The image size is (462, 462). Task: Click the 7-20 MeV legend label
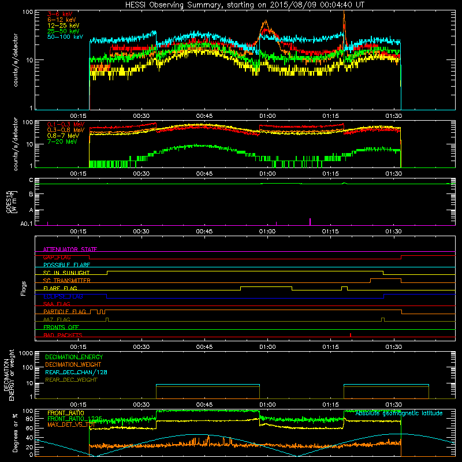point(62,141)
